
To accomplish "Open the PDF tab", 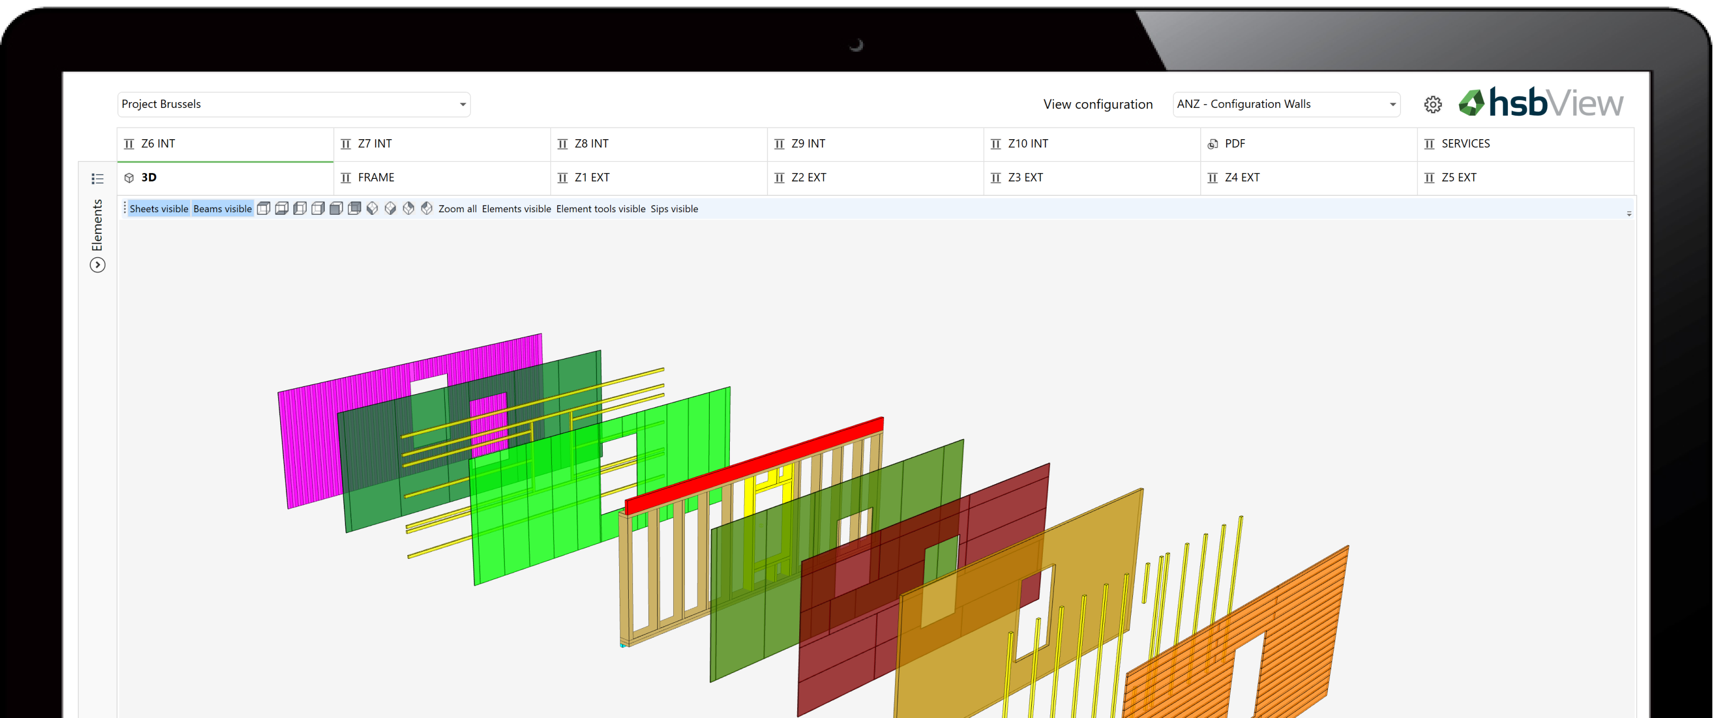I will 1309,144.
